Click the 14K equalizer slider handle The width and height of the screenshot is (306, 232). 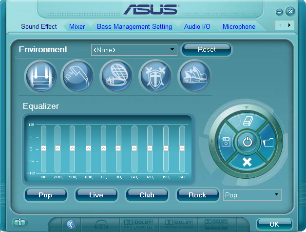pos(166,148)
